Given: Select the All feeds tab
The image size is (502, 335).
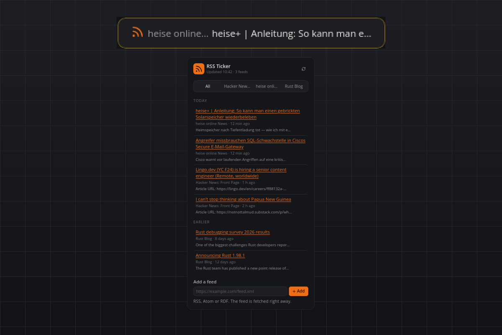Looking at the screenshot, I should [208, 86].
